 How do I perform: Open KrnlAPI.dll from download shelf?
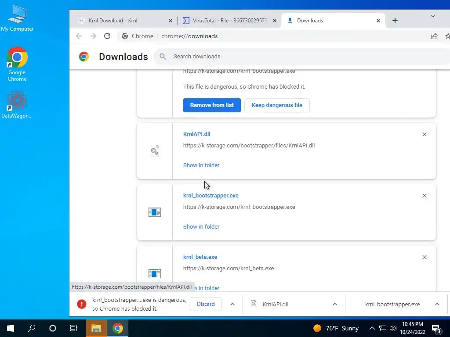pyautogui.click(x=275, y=304)
